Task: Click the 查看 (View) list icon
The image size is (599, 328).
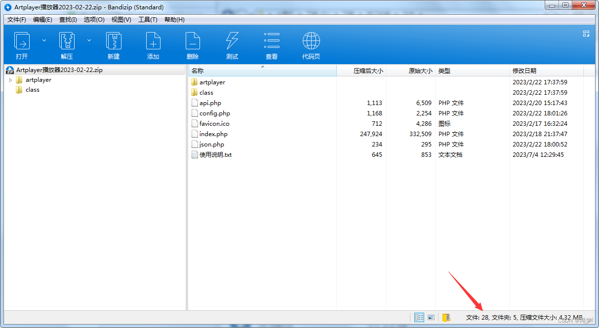Action: tap(272, 40)
